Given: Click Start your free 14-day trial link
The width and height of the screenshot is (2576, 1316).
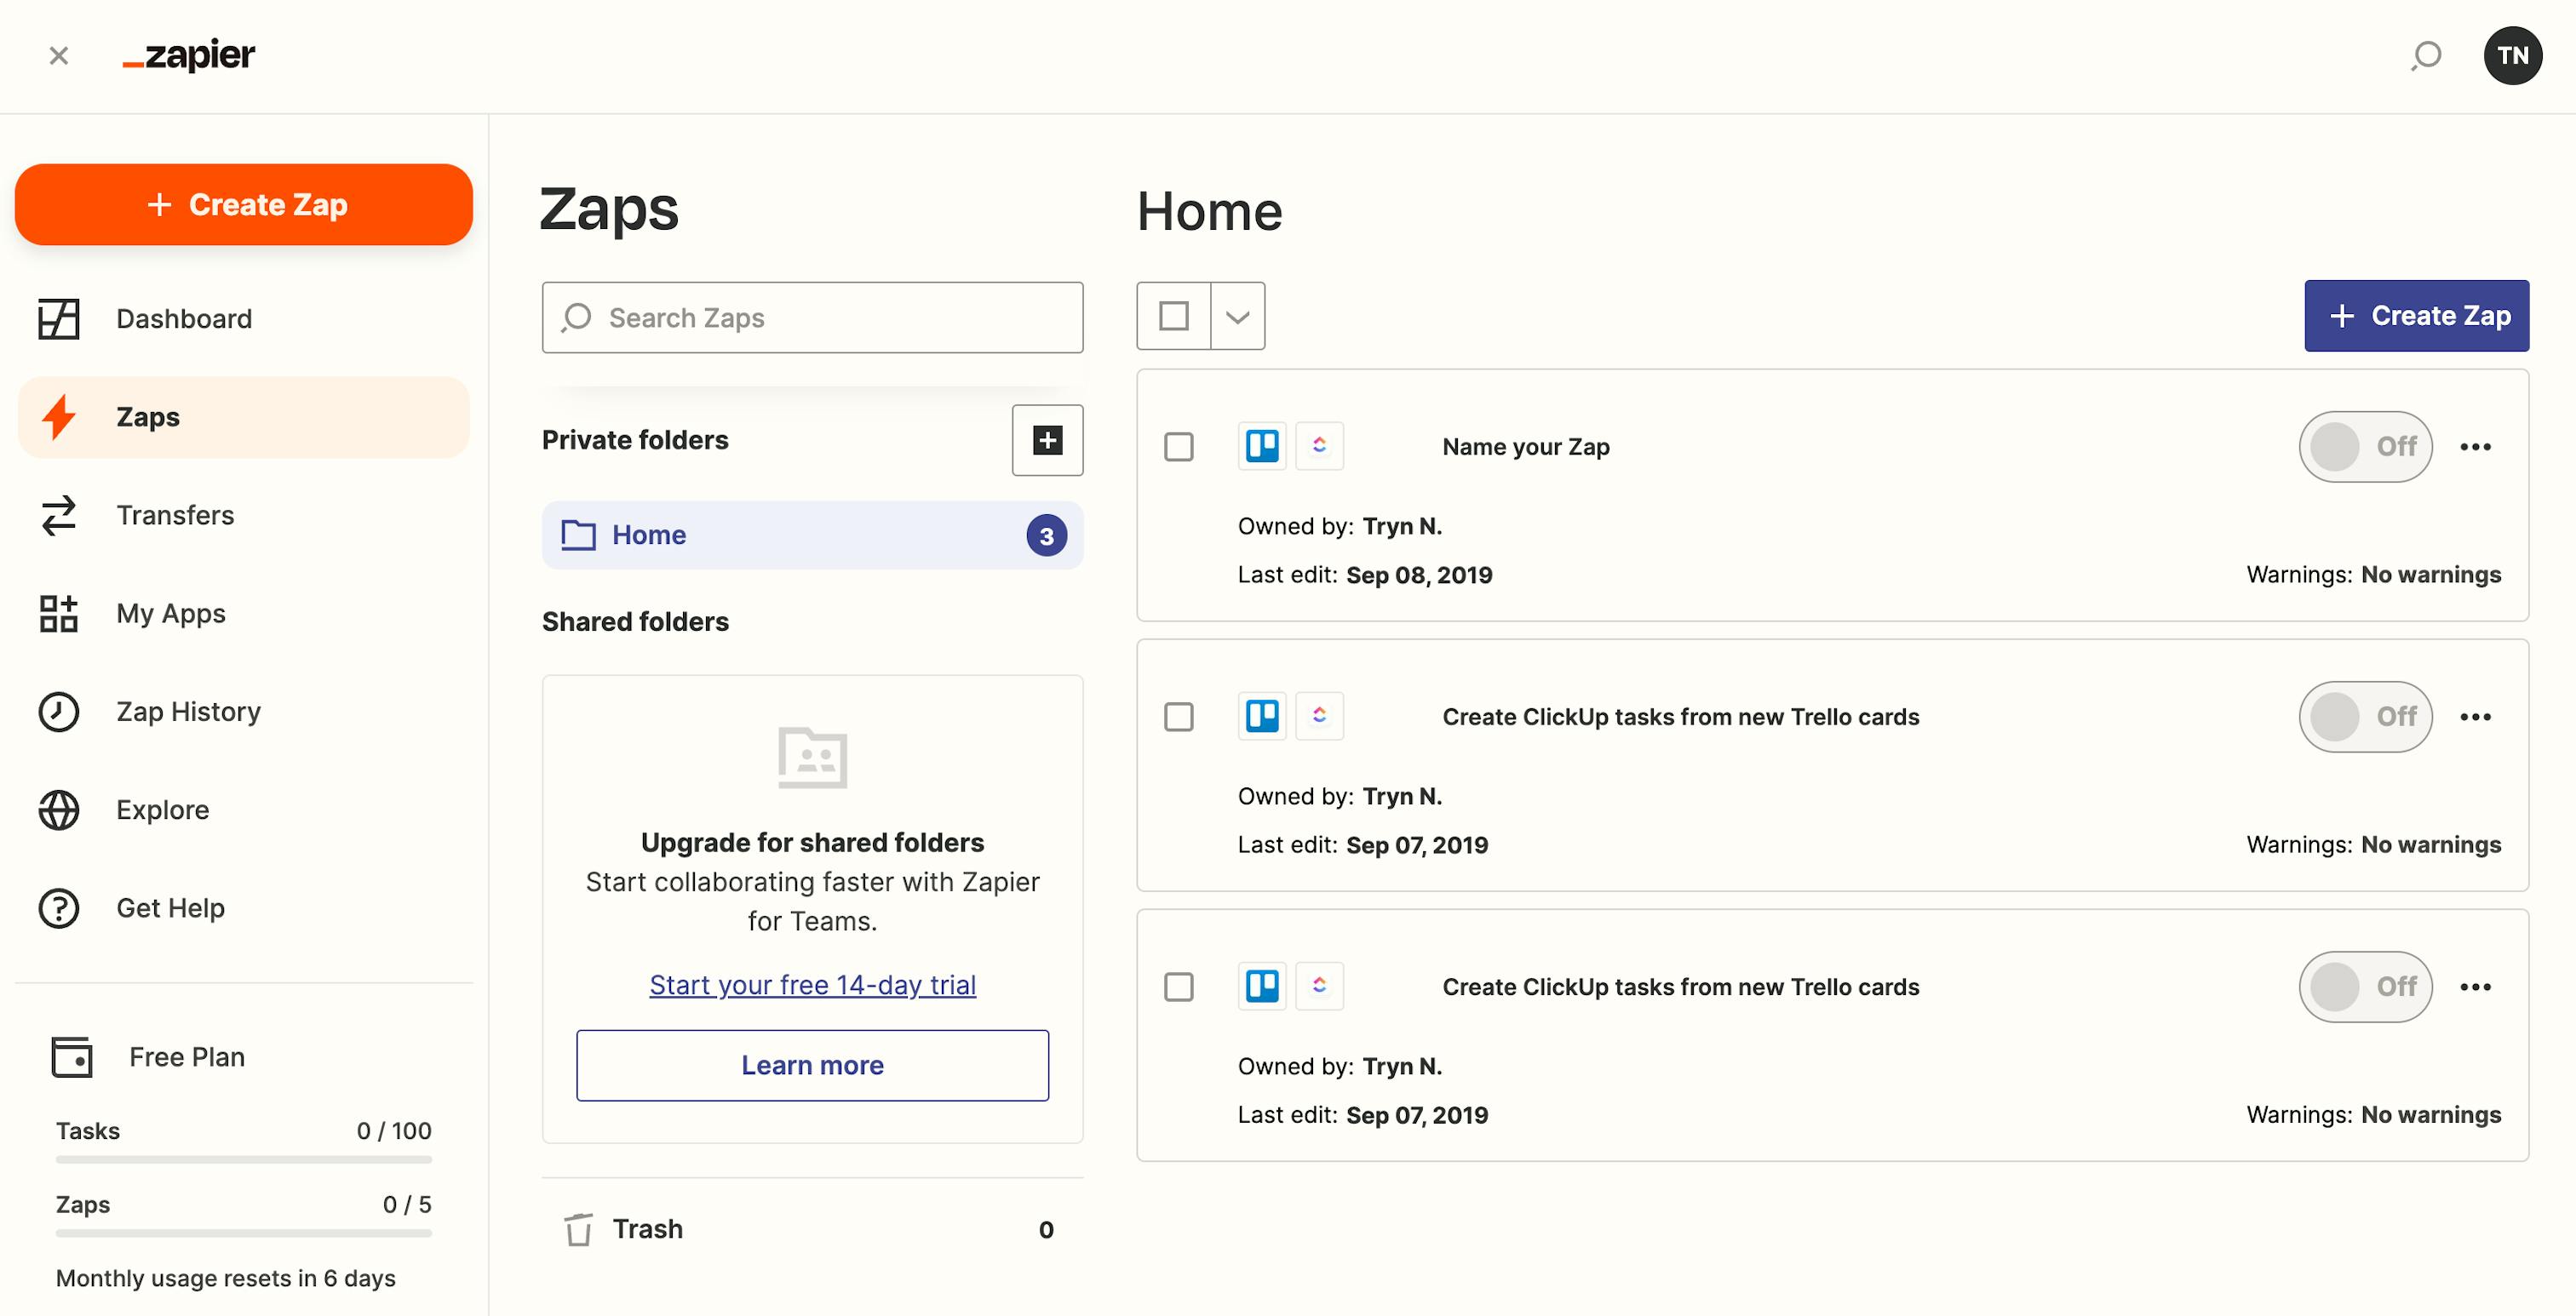Looking at the screenshot, I should click(x=812, y=985).
